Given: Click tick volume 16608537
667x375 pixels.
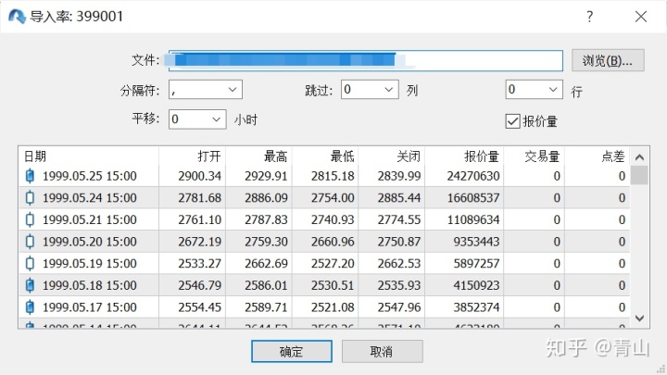Looking at the screenshot, I should (x=473, y=198).
